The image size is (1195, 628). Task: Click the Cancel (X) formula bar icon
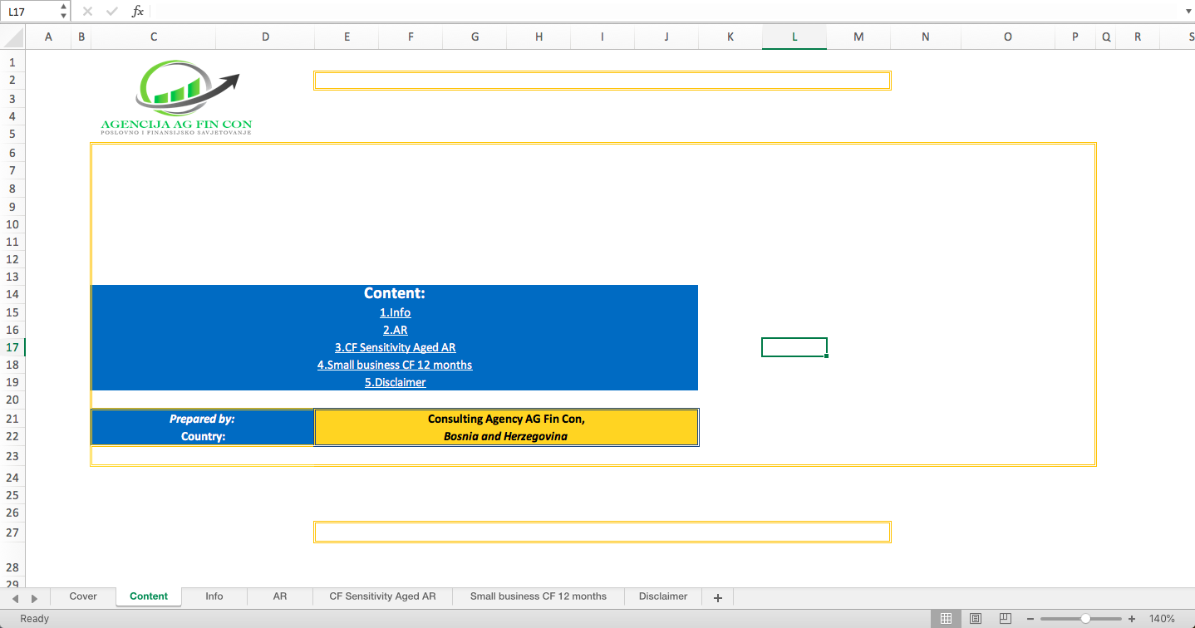[x=87, y=12]
